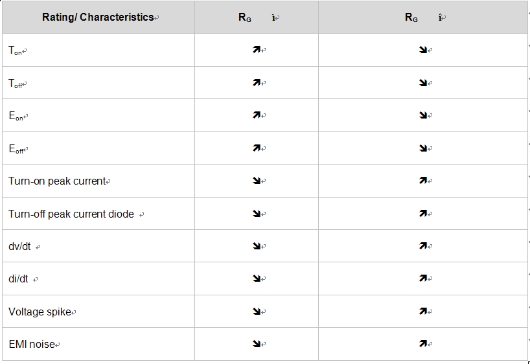This screenshot has width=530, height=364.
Task: Click the Turn-on peak current text
Action: [56, 181]
